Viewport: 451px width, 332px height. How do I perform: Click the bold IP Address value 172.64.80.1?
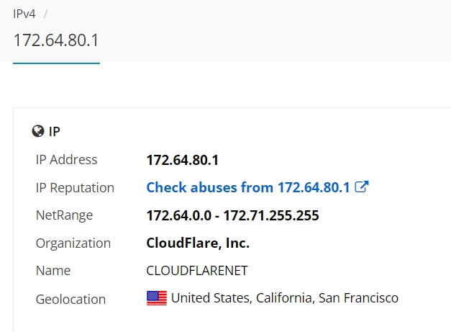[183, 160]
